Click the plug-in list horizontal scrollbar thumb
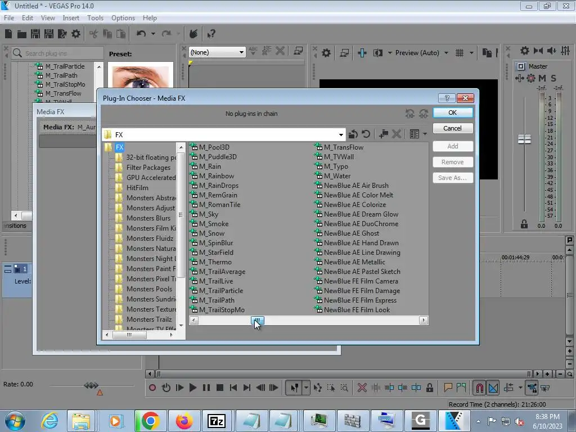The height and width of the screenshot is (432, 576). pos(258,320)
